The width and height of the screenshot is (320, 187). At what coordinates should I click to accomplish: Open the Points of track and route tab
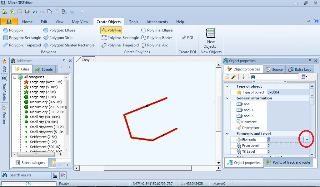pos(288,162)
